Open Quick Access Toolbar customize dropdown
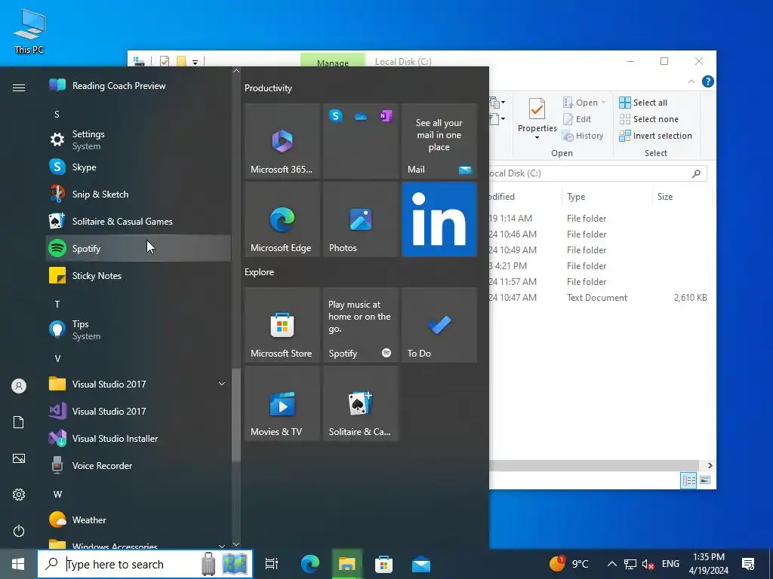773x579 pixels. click(x=196, y=62)
